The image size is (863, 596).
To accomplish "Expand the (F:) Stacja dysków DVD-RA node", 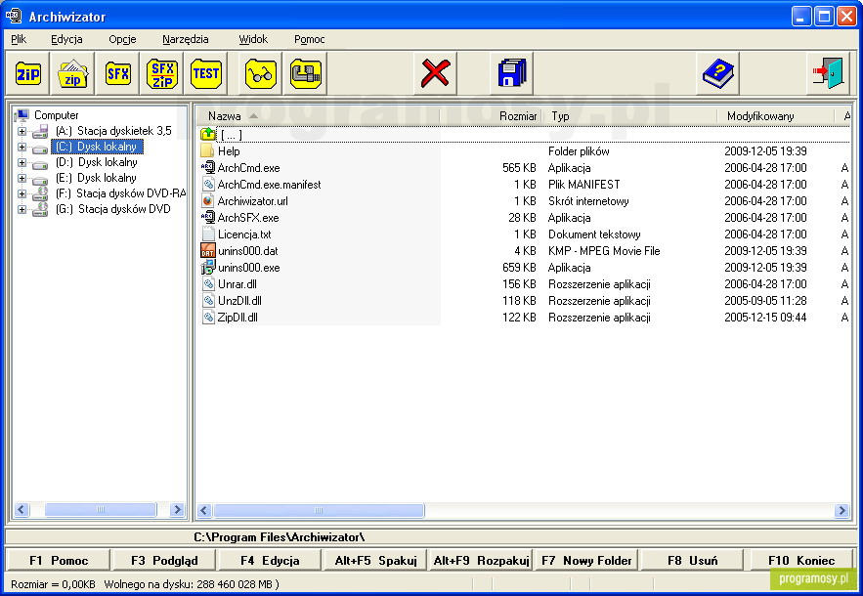I will tap(22, 193).
